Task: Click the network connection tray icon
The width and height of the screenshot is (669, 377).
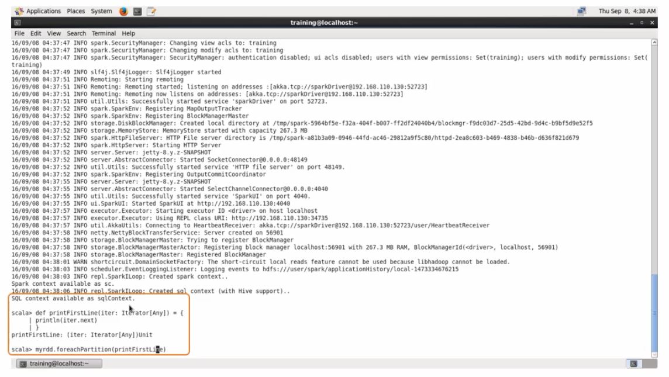Action: (581, 11)
